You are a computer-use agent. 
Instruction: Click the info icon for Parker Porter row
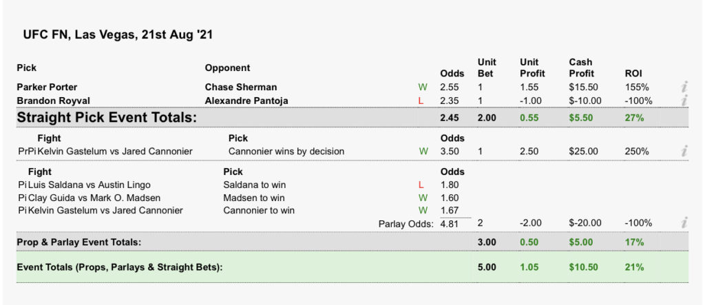click(684, 87)
